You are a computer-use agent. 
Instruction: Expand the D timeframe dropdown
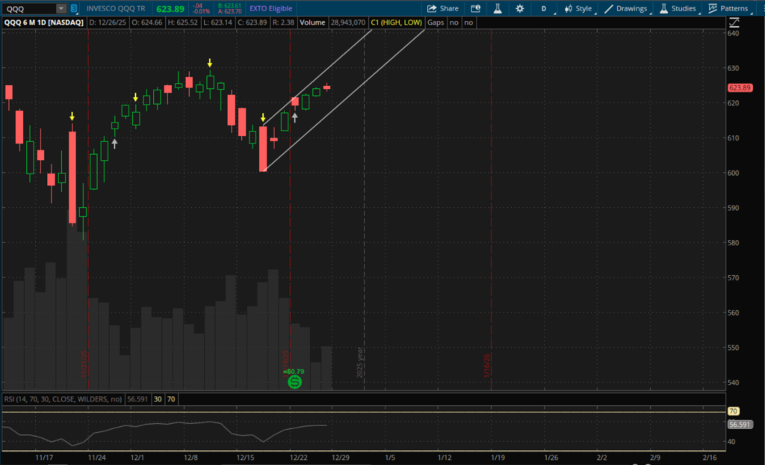coord(544,8)
